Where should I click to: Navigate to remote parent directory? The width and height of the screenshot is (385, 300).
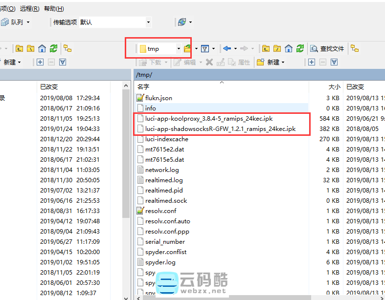pyautogui.click(x=266, y=48)
